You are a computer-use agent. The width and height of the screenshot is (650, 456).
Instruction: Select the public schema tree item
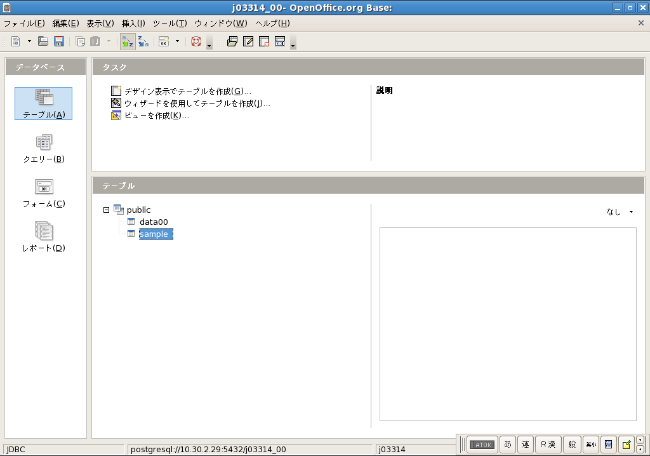138,210
